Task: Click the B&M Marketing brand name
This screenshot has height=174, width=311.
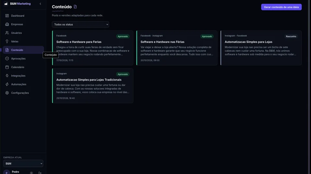Action: coord(20,4)
